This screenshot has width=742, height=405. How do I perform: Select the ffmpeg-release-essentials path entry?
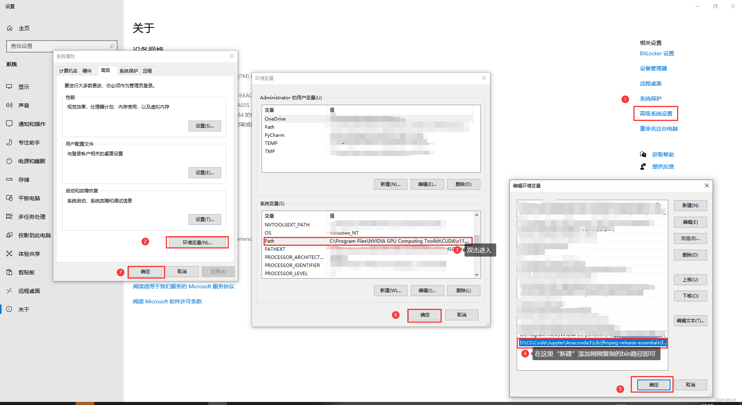[592, 343]
